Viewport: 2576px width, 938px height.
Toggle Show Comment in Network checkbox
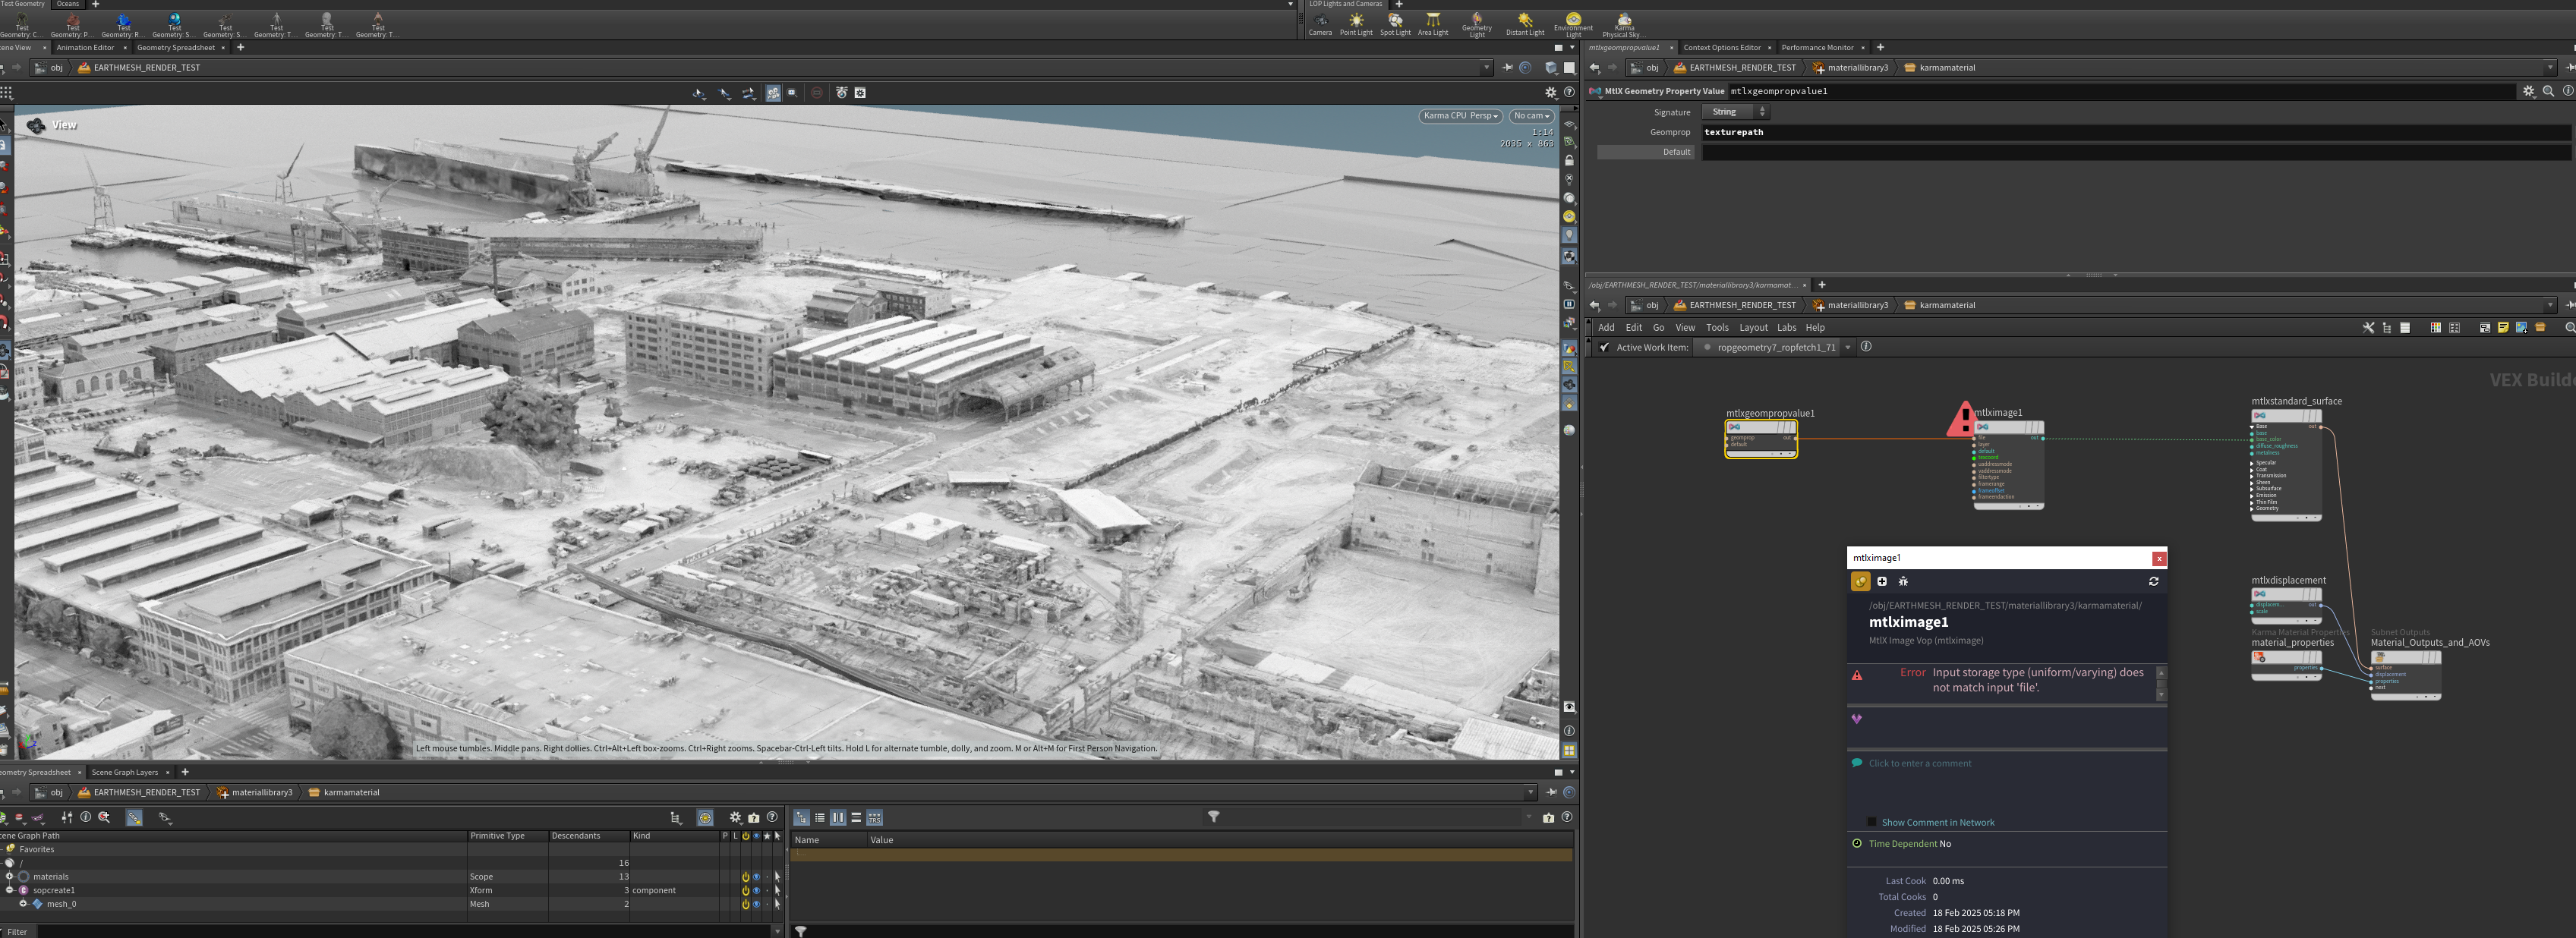[x=1871, y=822]
